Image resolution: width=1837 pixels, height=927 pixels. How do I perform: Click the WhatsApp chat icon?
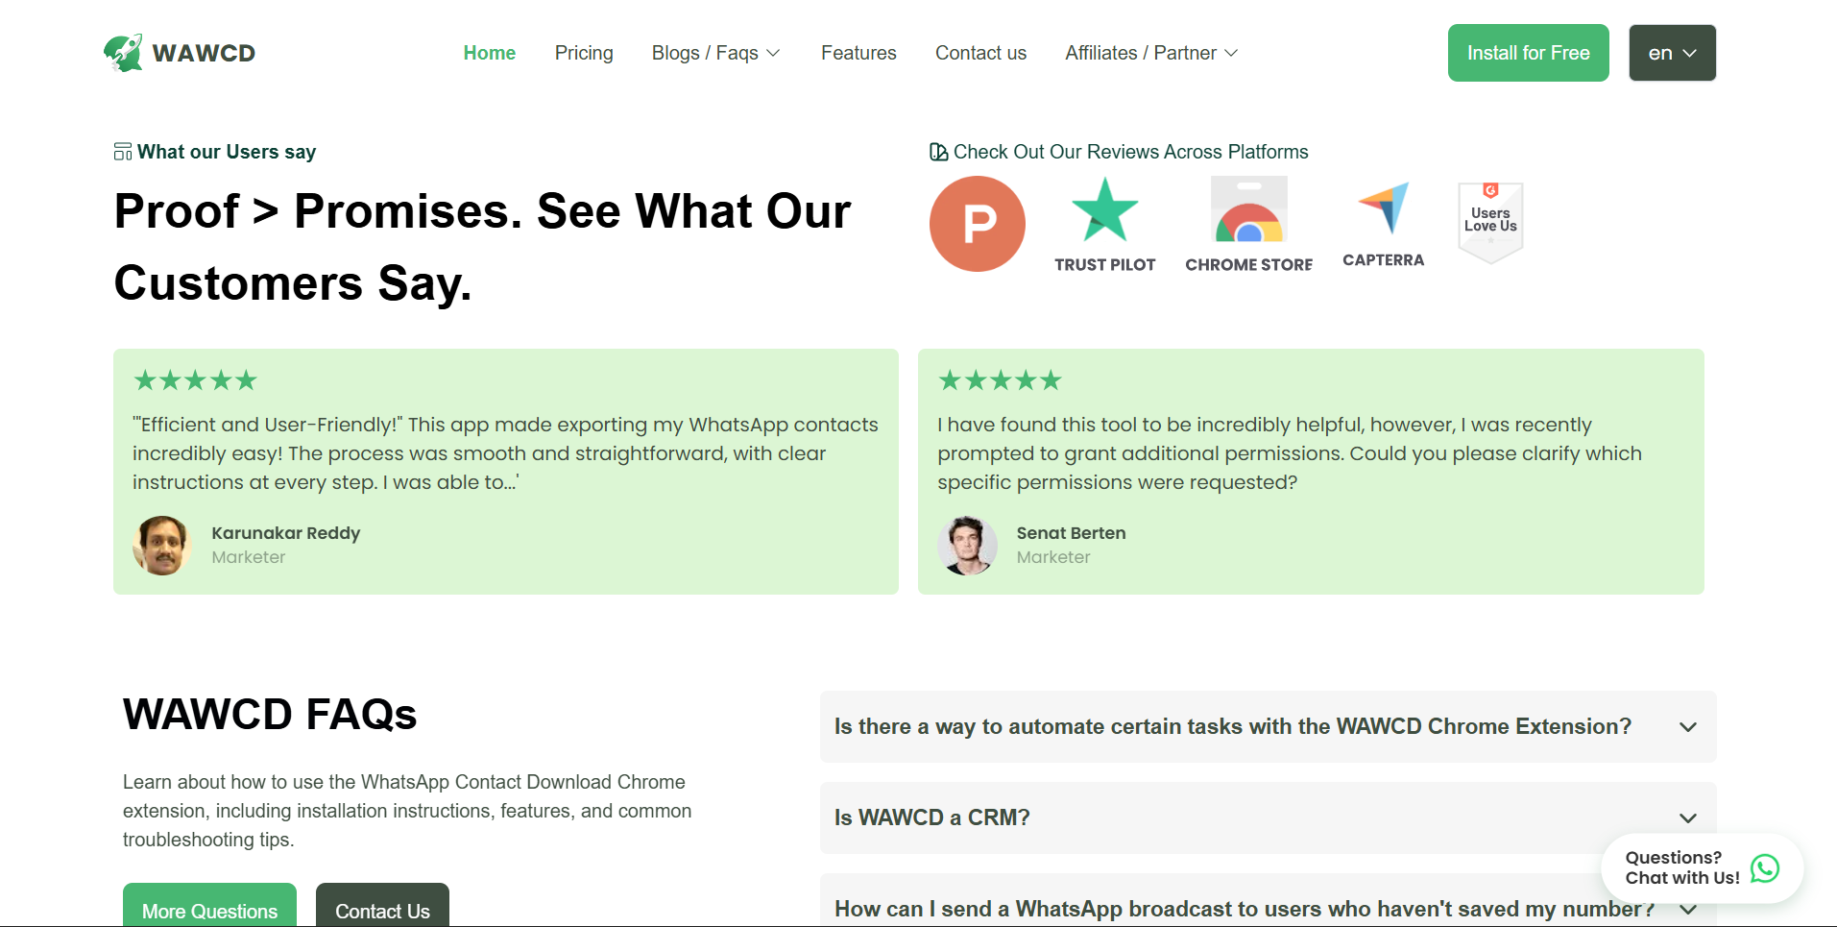click(x=1765, y=868)
